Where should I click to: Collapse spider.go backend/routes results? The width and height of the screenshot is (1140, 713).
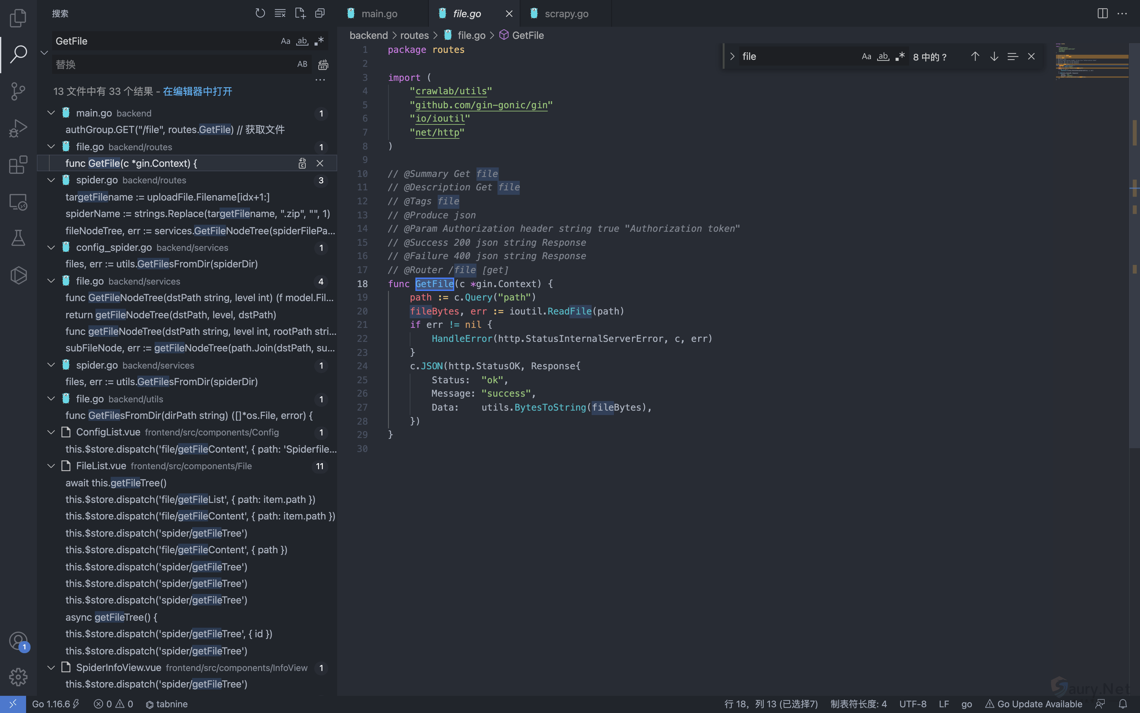[51, 180]
